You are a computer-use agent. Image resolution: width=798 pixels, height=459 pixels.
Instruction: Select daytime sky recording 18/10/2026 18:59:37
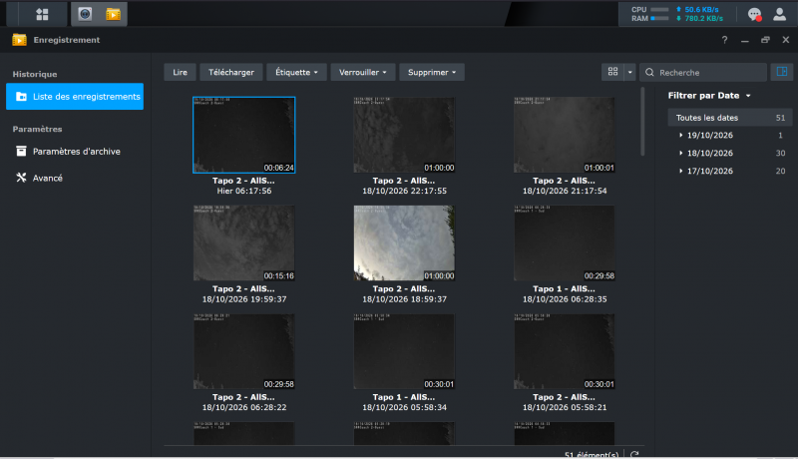pos(404,242)
